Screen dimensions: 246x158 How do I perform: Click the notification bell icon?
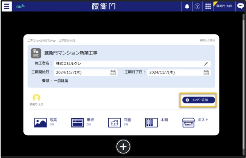[x=187, y=6]
